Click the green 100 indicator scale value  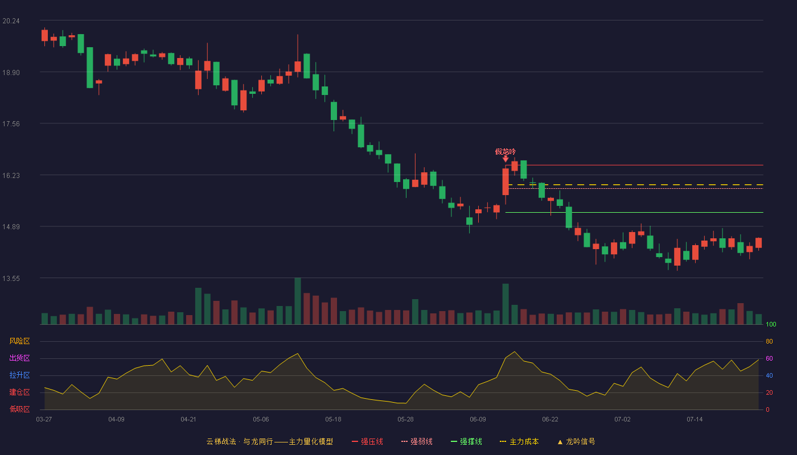[x=771, y=324]
